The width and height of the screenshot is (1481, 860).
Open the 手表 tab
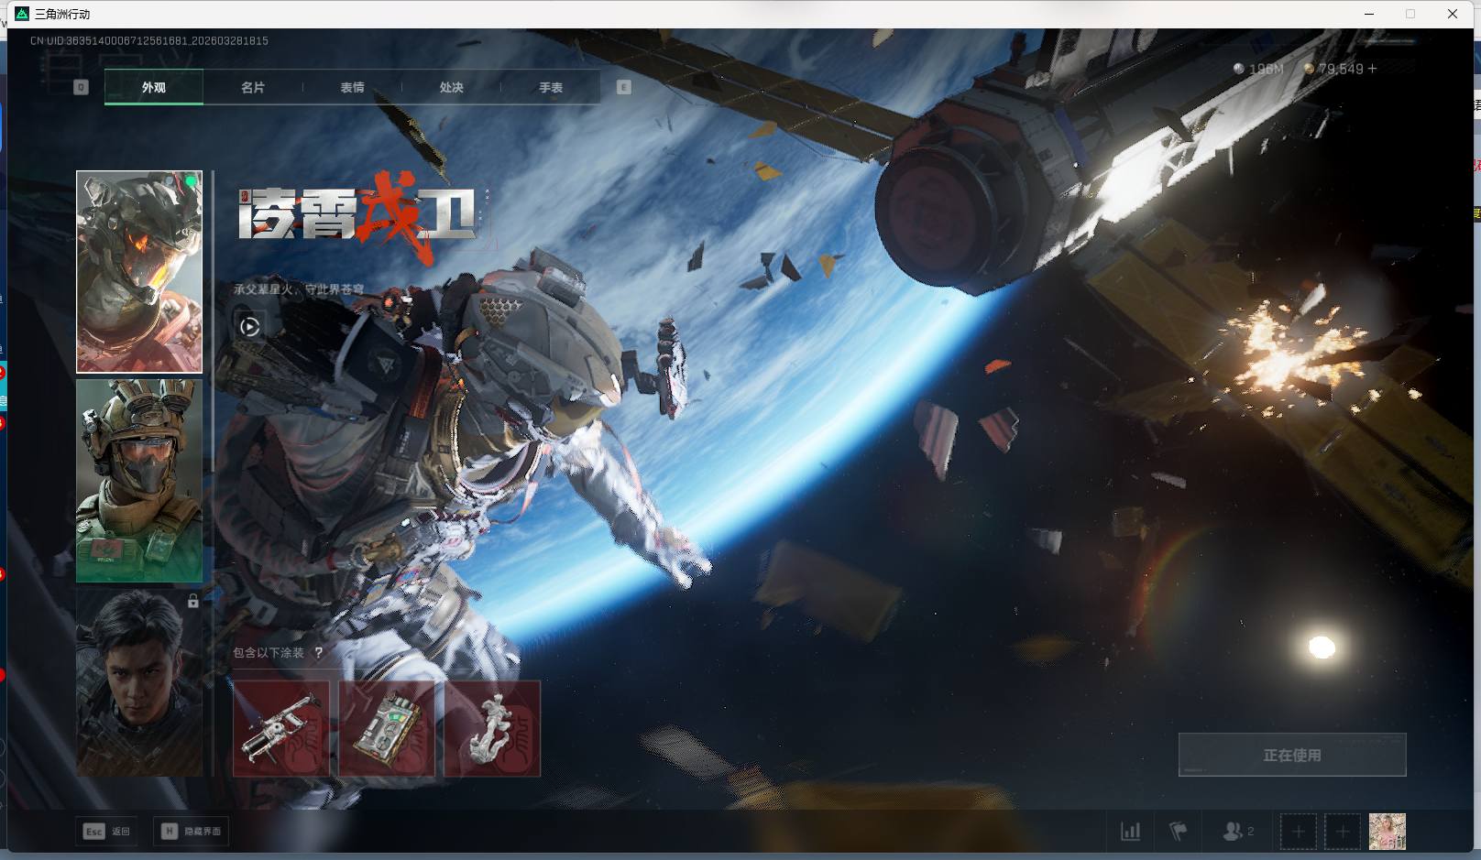pos(551,88)
